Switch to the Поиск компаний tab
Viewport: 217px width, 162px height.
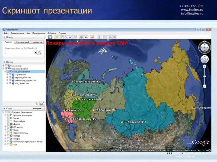pos(23,42)
